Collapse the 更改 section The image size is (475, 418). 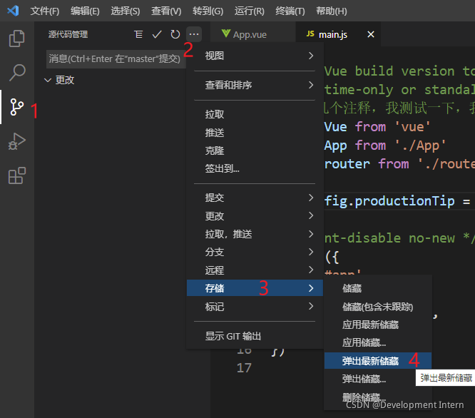click(59, 80)
